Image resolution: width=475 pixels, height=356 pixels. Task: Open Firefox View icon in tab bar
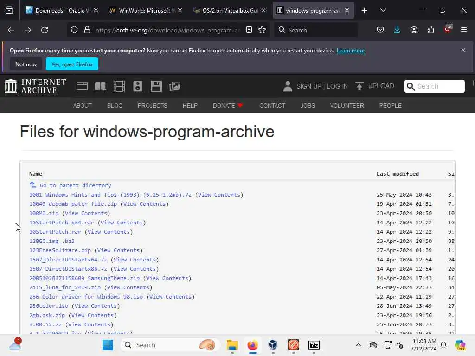[x=9, y=11]
